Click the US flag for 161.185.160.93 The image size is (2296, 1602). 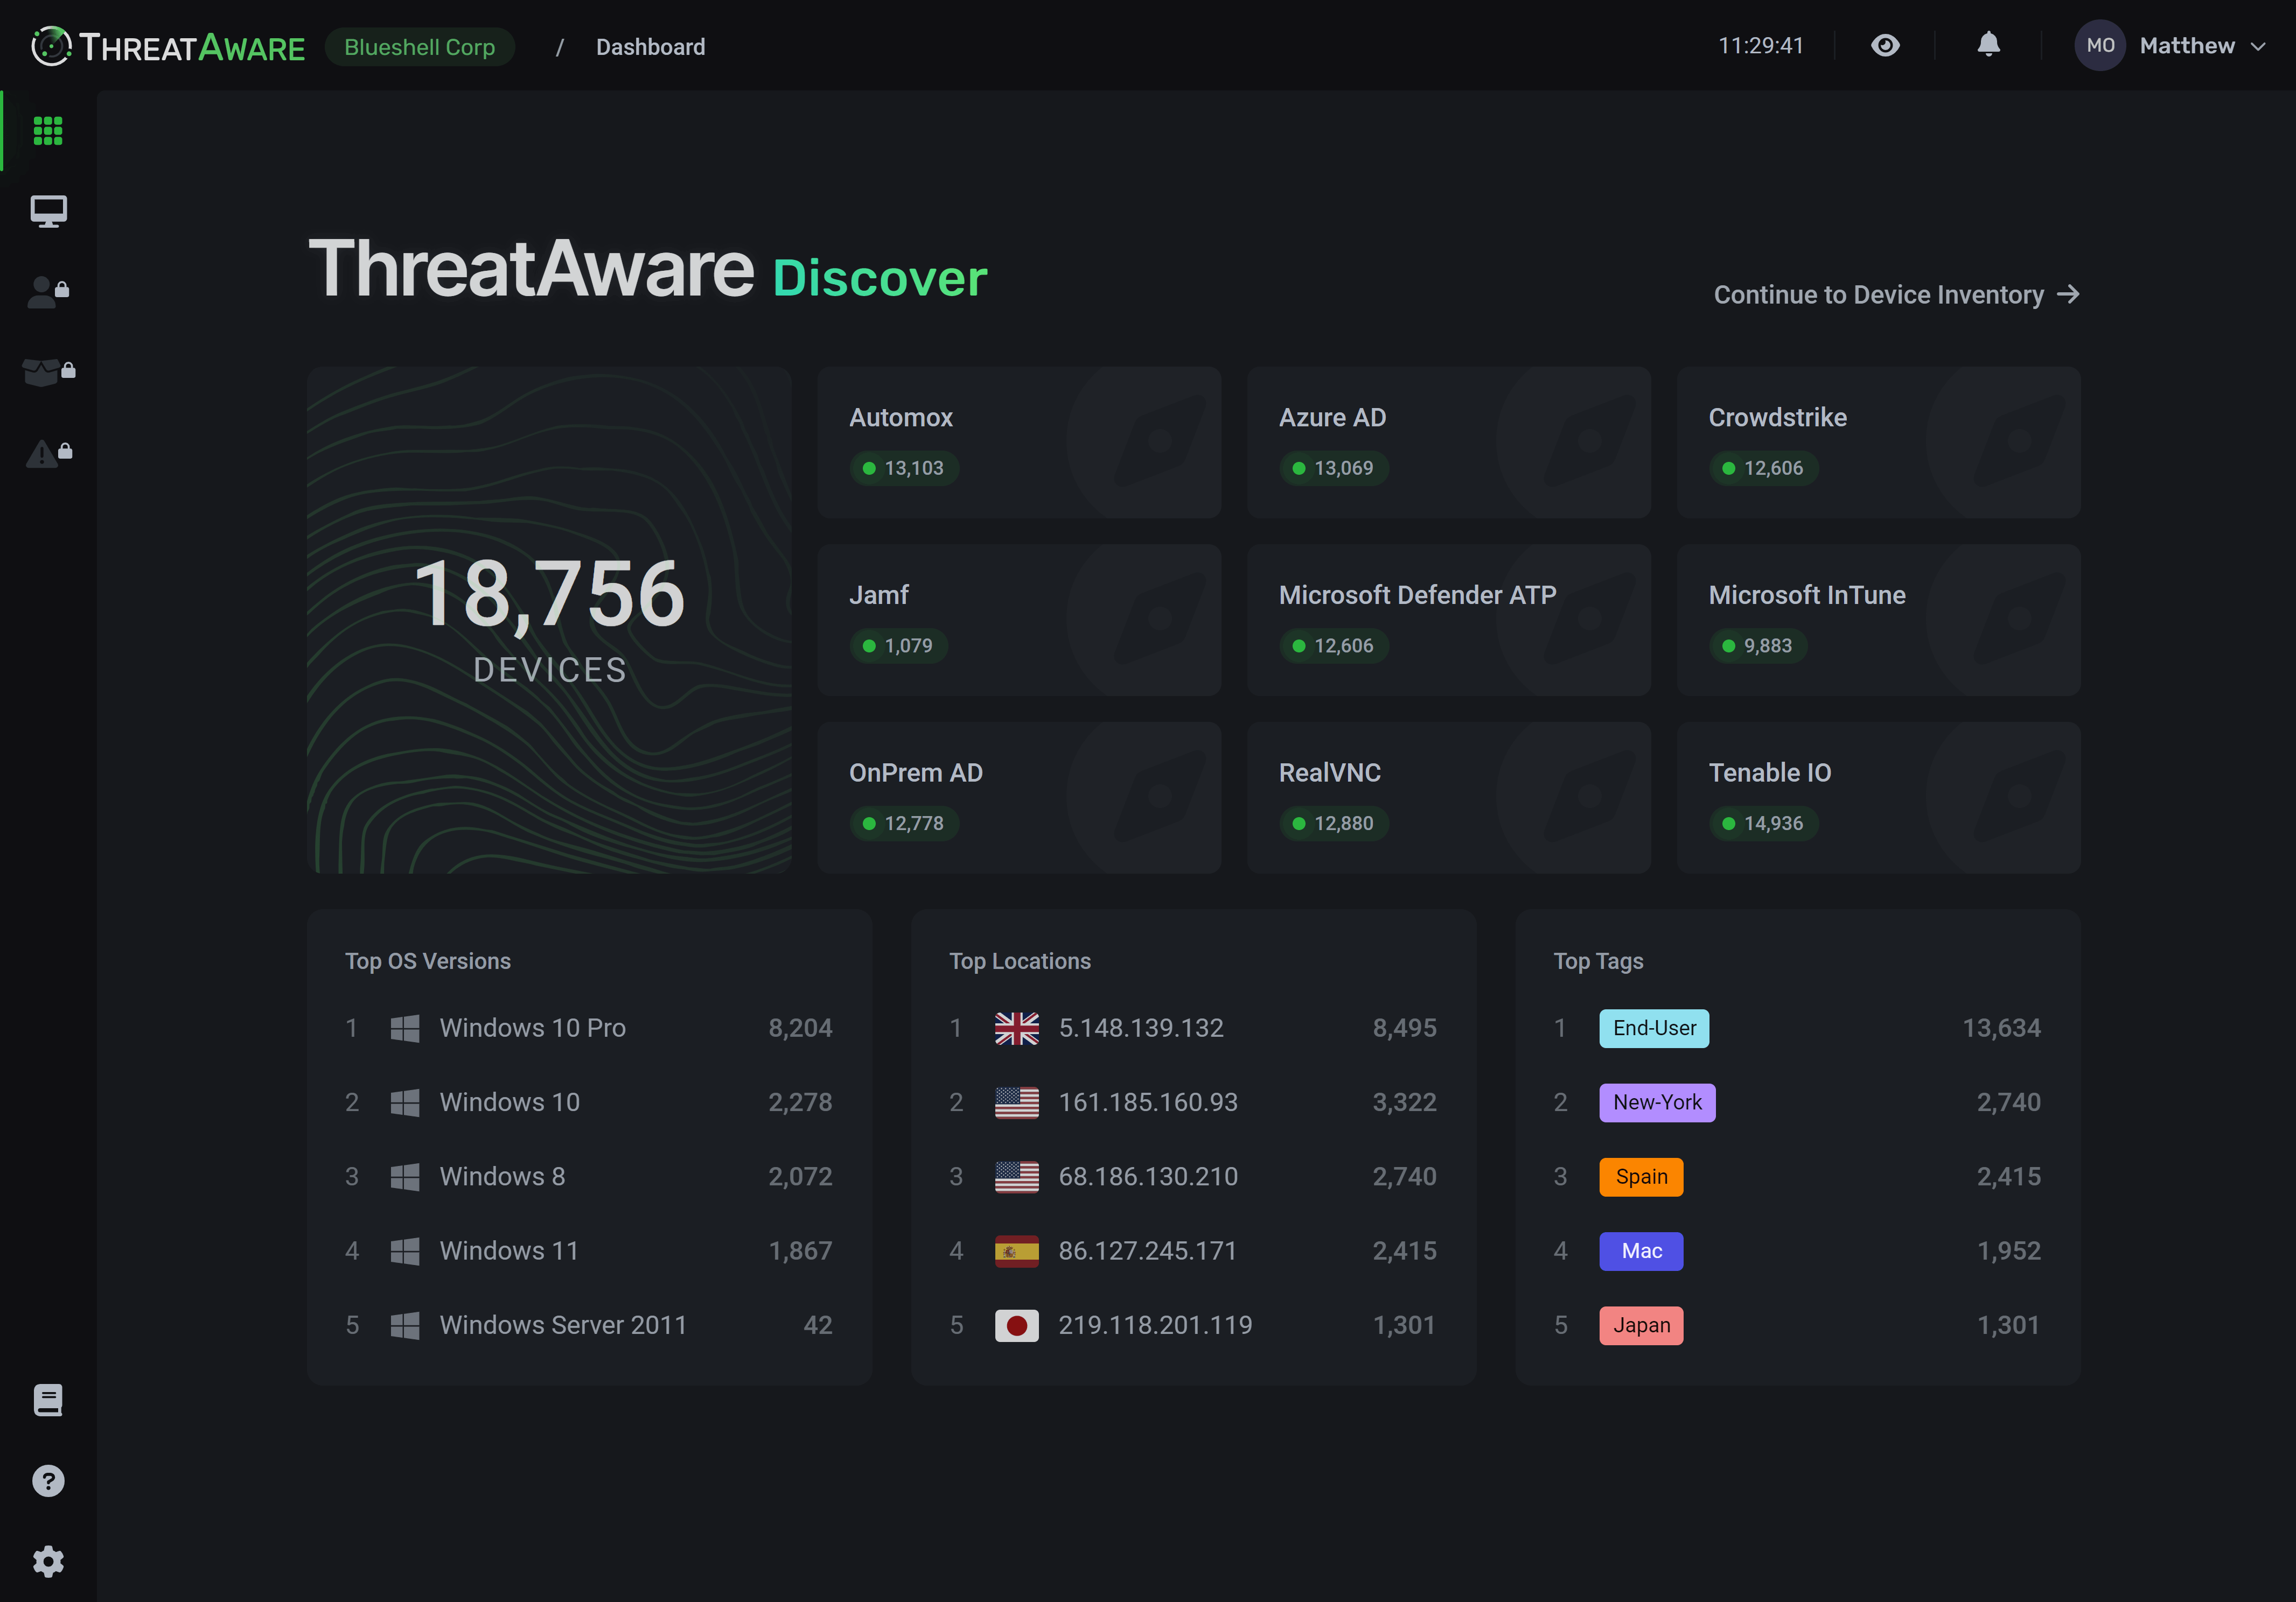click(1016, 1102)
